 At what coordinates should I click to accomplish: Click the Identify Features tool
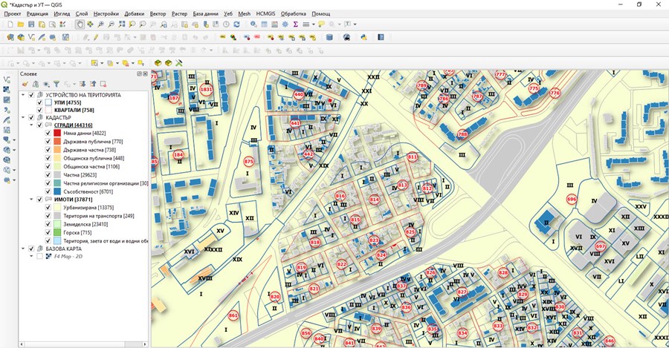coord(253,24)
